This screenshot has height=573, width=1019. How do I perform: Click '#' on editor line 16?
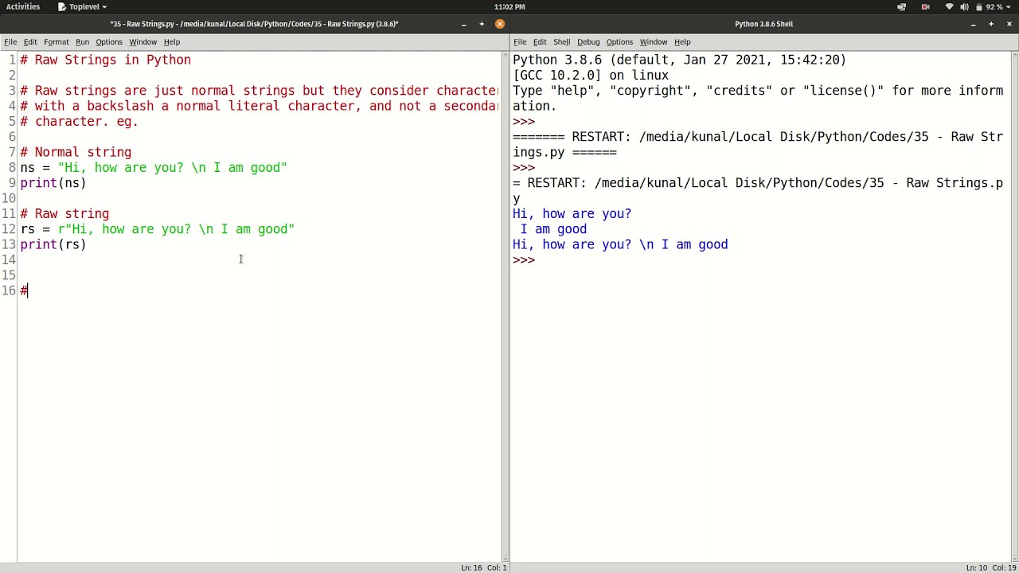(24, 290)
